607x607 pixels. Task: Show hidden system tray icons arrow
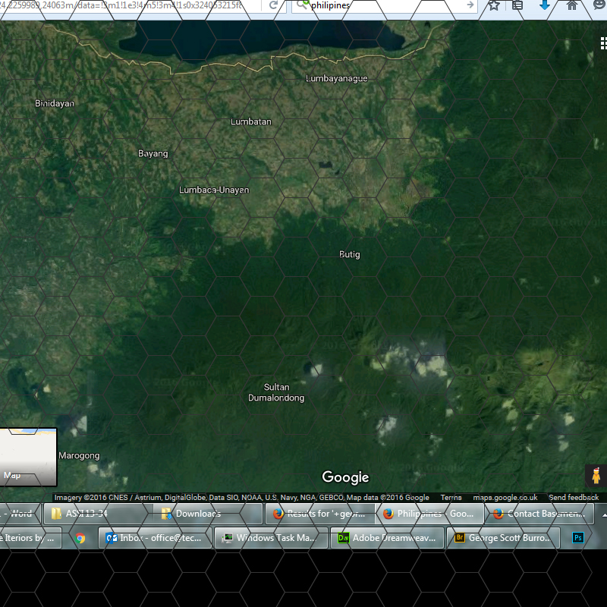(604, 515)
